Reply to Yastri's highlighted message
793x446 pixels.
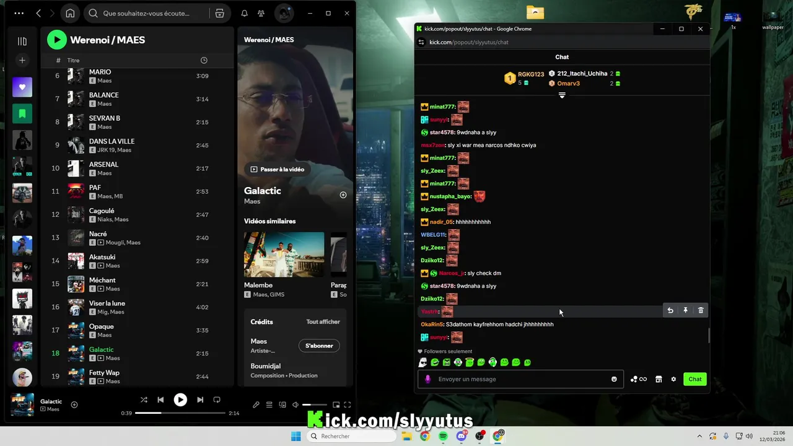(670, 310)
